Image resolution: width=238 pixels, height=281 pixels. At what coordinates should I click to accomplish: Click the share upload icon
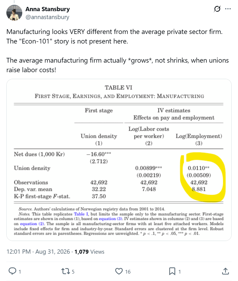[226, 271]
